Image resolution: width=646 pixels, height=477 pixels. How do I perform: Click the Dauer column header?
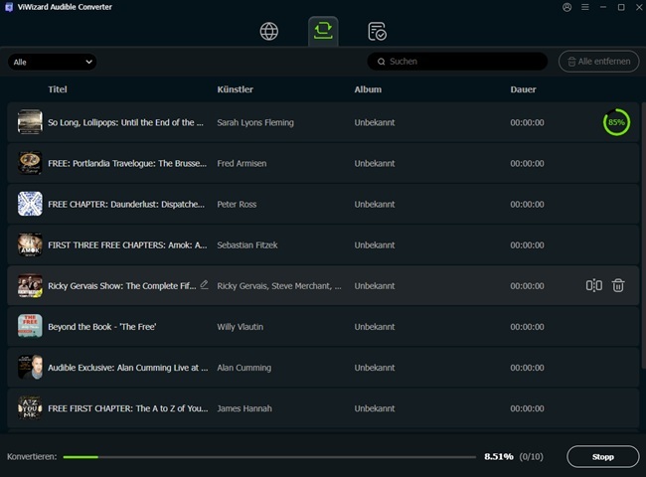(523, 89)
